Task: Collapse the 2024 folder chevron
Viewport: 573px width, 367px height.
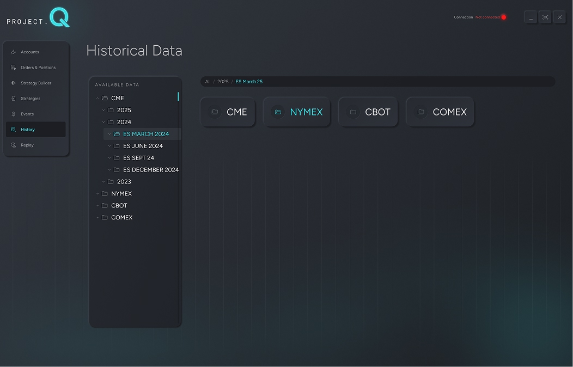Action: [x=103, y=122]
